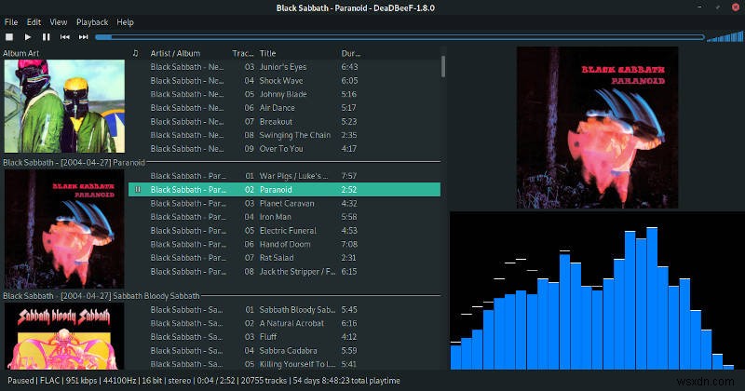The height and width of the screenshot is (391, 745).
Task: Click the large Paranoid cover art panel
Action: (x=597, y=128)
